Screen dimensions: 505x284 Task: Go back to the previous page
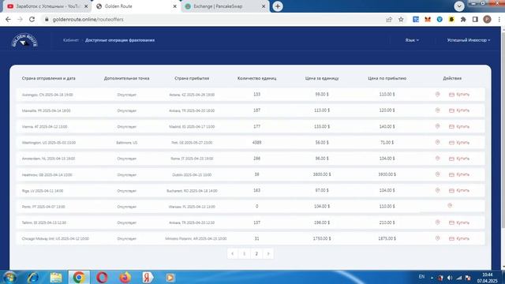(x=8, y=19)
